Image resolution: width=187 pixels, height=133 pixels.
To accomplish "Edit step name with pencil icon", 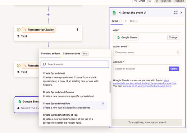I will tap(145, 13).
